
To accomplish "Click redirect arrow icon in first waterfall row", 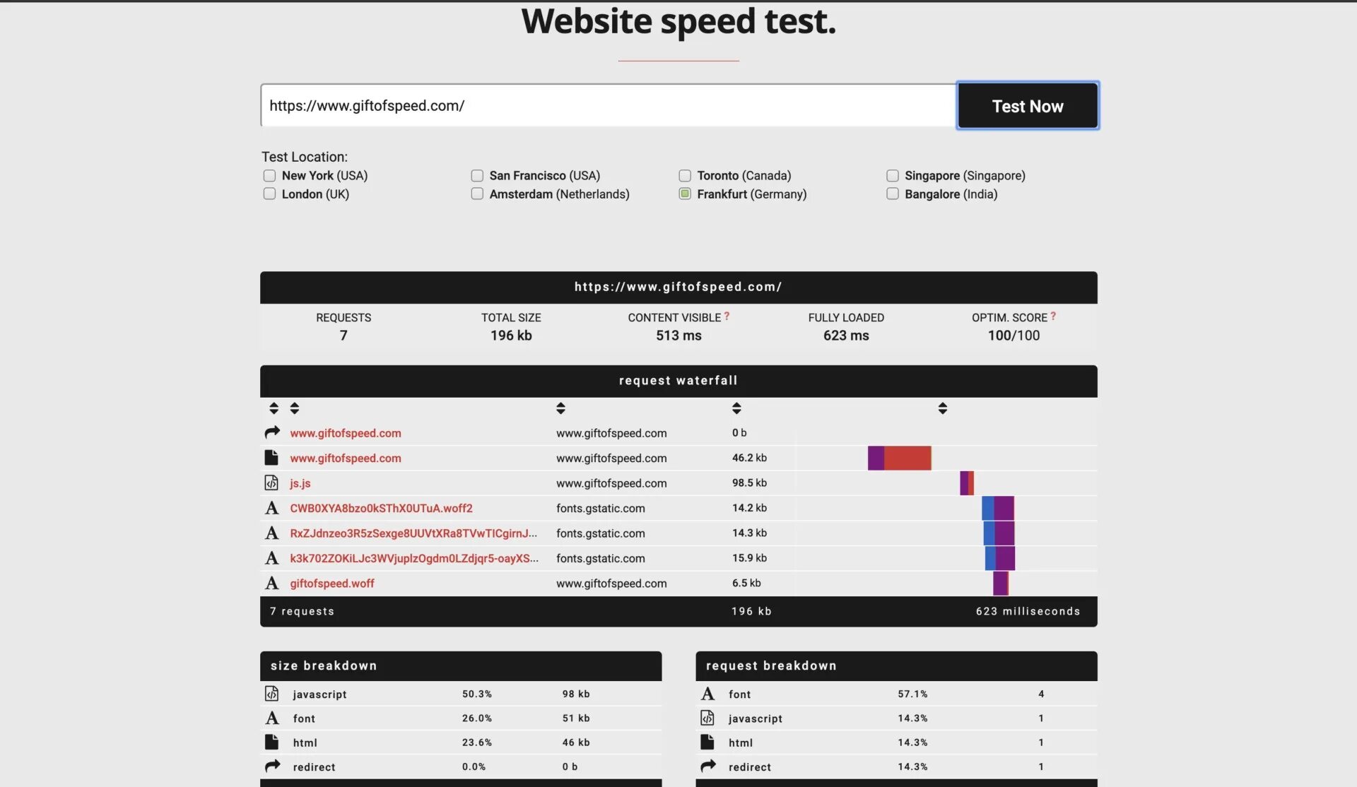I will [272, 432].
